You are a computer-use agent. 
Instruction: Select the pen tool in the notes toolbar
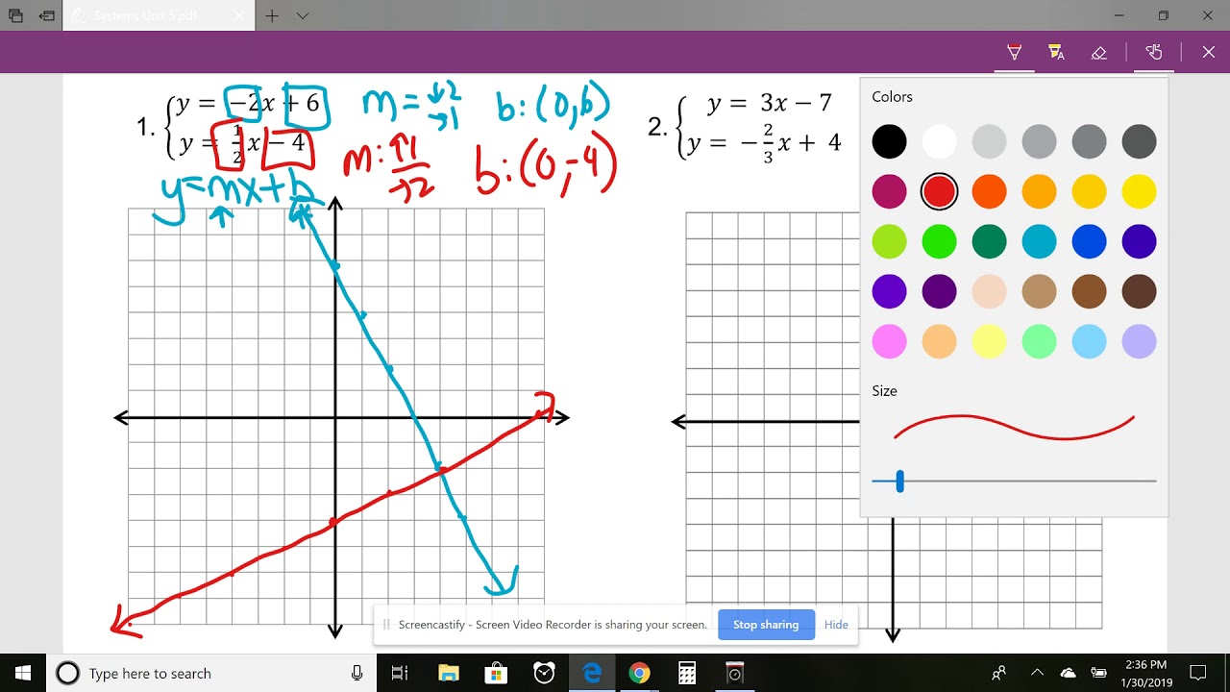click(1014, 52)
